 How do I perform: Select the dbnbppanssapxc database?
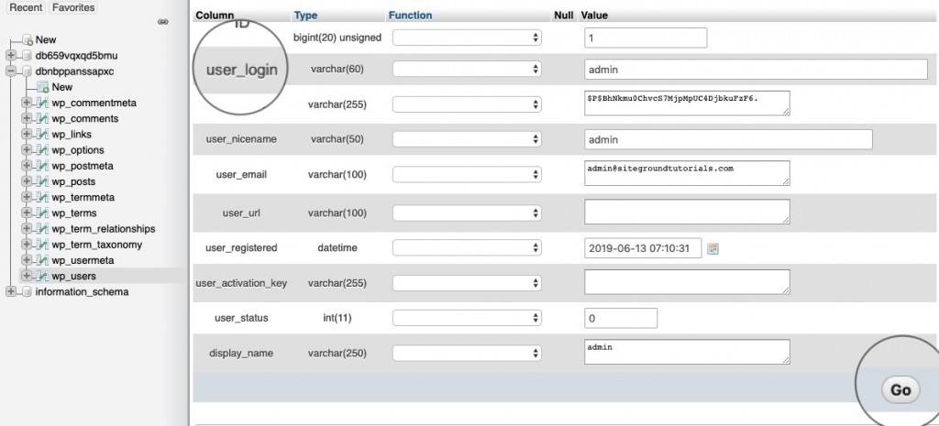(74, 71)
